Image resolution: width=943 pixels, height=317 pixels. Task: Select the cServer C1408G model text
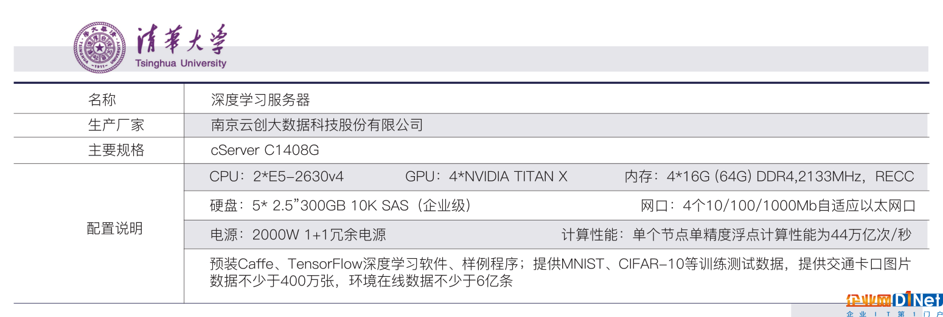tap(265, 150)
